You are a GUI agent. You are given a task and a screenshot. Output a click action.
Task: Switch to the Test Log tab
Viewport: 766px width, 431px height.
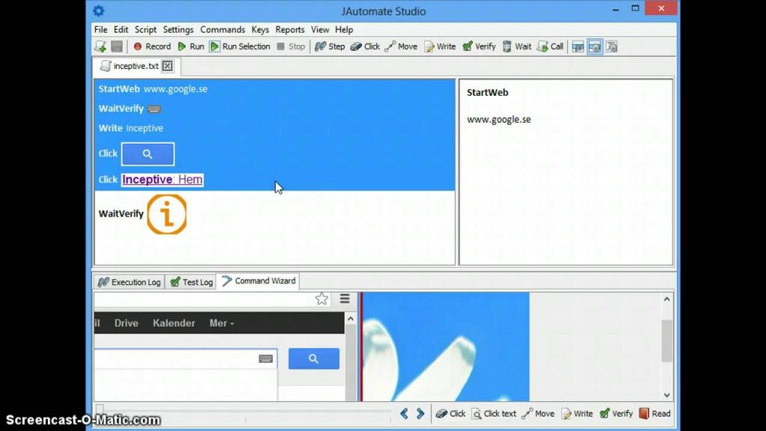[191, 282]
